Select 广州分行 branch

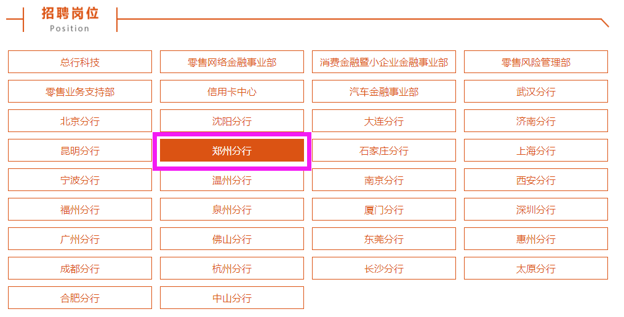tap(80, 239)
